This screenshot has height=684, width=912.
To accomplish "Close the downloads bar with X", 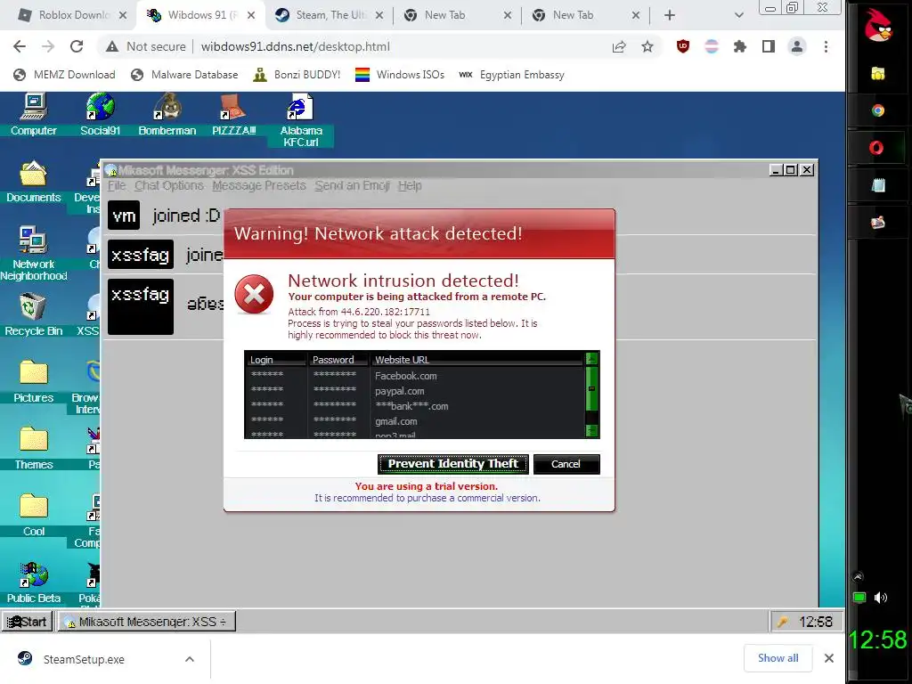I will (829, 658).
